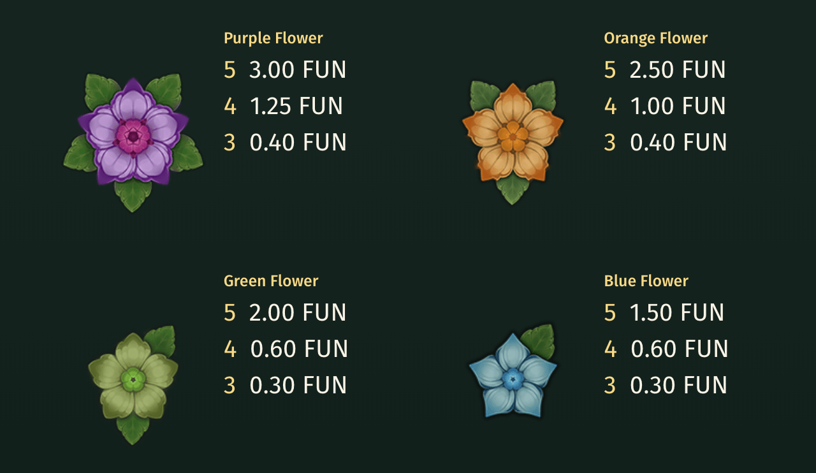Click the 1.25 FUN payout value
The width and height of the screenshot is (816, 473).
296,106
